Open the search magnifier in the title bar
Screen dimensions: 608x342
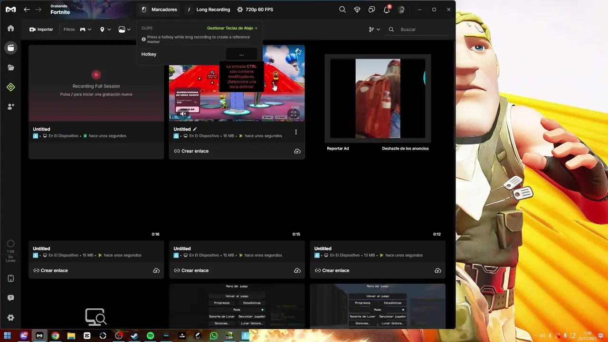click(342, 9)
